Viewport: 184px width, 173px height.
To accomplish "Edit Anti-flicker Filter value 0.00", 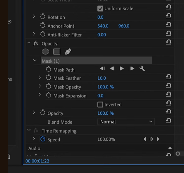I will pos(102,35).
